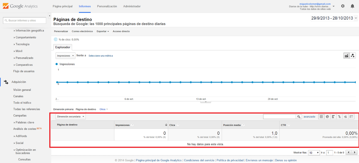Image resolution: width=359 pixels, height=163 pixels.
Task: Open the Dimensión secundaria dropdown
Action: (71, 117)
